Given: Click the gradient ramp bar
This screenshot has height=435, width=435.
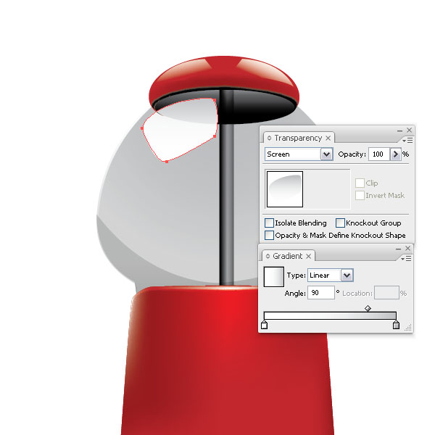Looking at the screenshot, I should pos(330,315).
